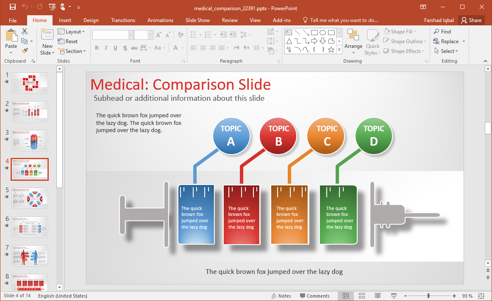
Task: Toggle bold formatting
Action: coord(97,48)
